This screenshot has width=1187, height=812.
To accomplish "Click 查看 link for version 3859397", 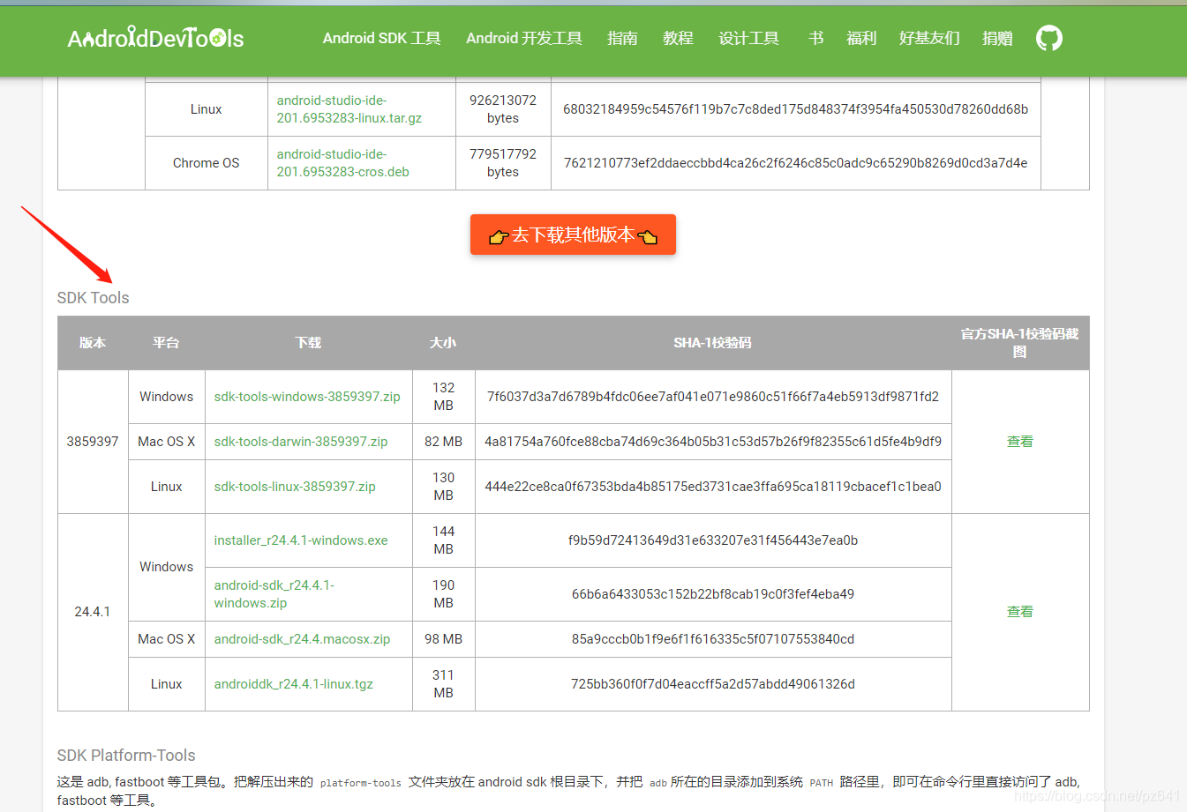I will [1020, 442].
